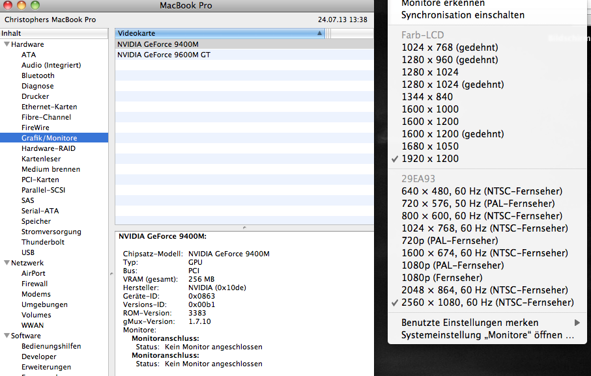Click the Inhalt column header
591x376 pixels.
(54, 33)
